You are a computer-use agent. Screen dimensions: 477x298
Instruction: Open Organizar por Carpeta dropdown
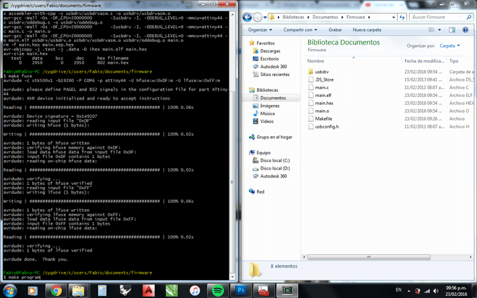point(449,46)
